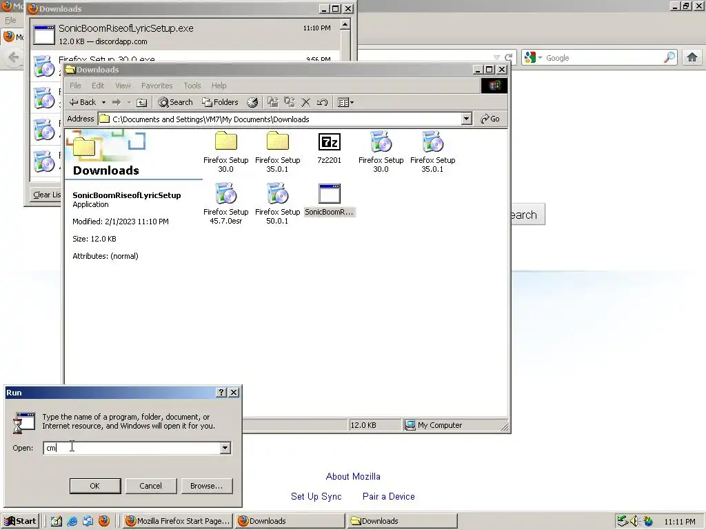Switch to Explorer Downloads folder taskbar button
Image resolution: width=706 pixels, height=530 pixels.
(x=403, y=521)
